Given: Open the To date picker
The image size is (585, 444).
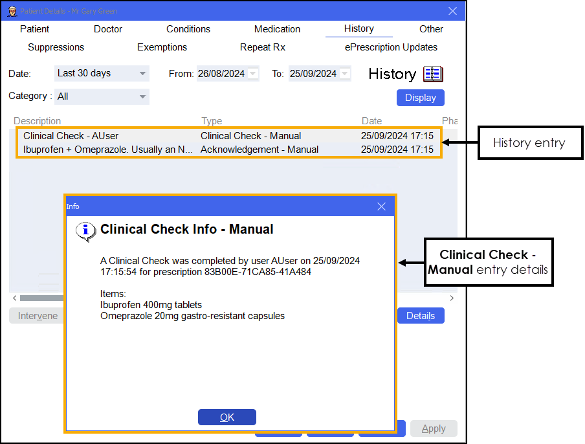Looking at the screenshot, I should [x=345, y=74].
